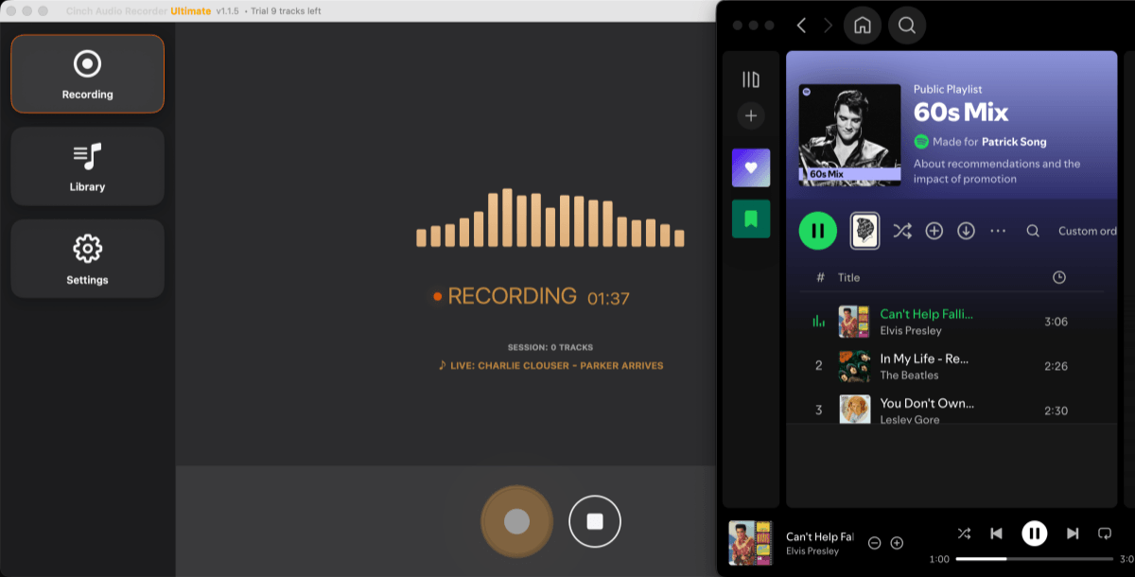Hide this song with minus icon
This screenshot has height=577, width=1135.
(875, 543)
